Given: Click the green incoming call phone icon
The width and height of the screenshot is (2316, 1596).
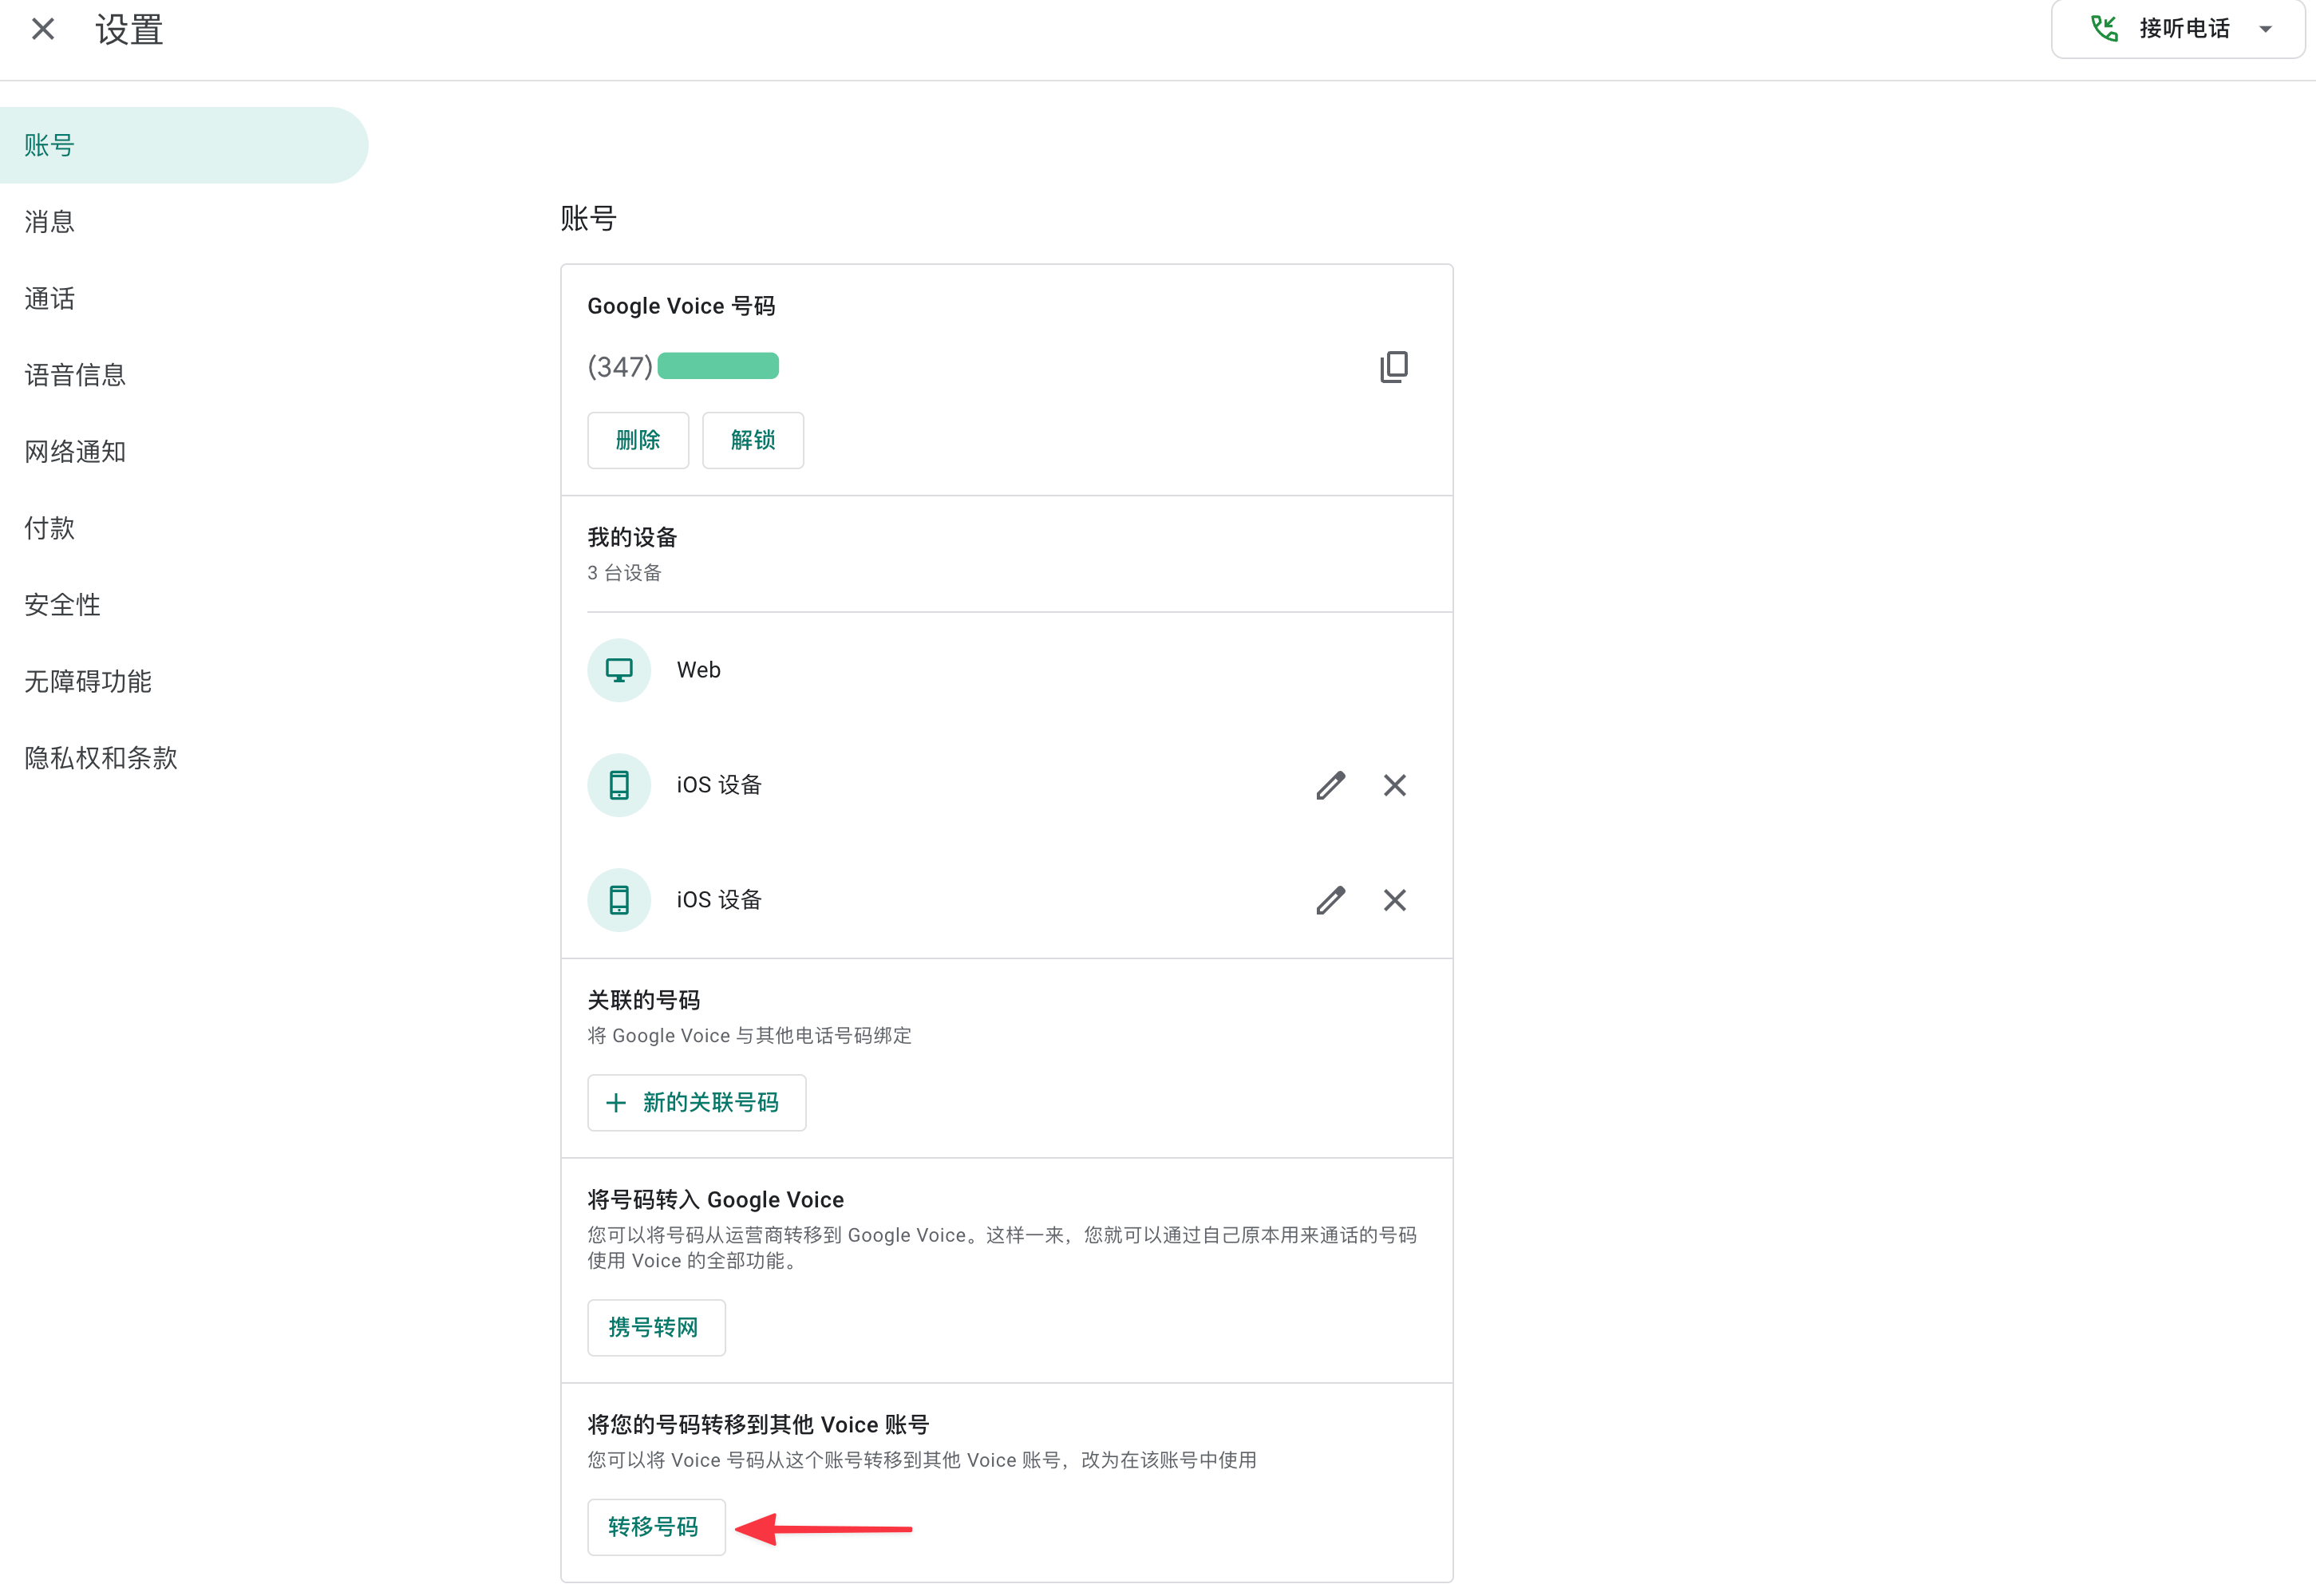Looking at the screenshot, I should [2104, 28].
